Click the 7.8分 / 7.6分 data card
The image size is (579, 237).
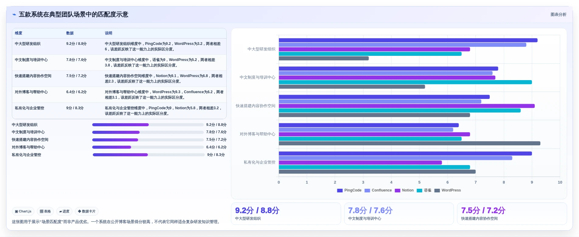coord(399,214)
